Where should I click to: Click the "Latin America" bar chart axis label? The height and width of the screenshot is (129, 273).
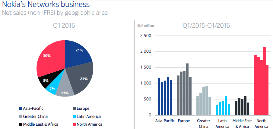pos(223,124)
